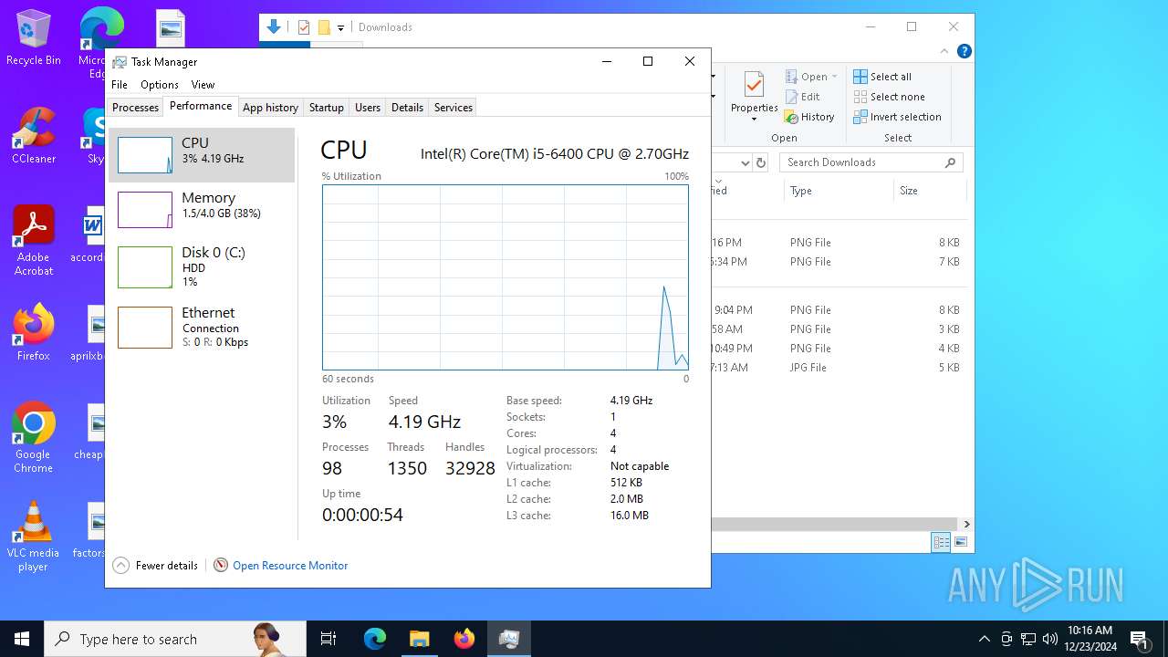Image resolution: width=1168 pixels, height=657 pixels.
Task: Switch to the Users tab
Action: pyautogui.click(x=368, y=108)
